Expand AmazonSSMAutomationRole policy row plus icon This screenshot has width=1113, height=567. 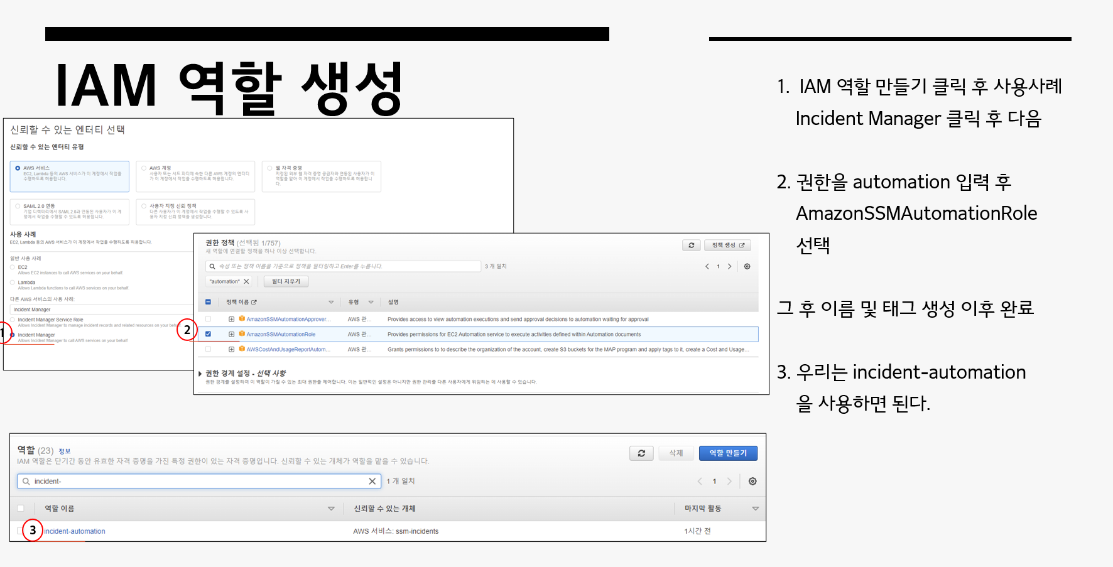(x=231, y=334)
